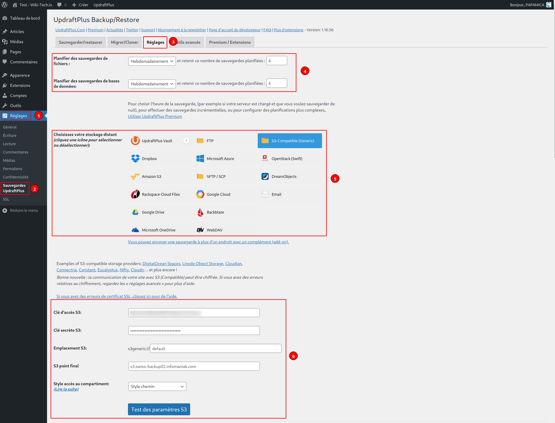Viewport: 555px width, 423px height.
Task: Click the WordPress logo in admin bar
Action: [5, 5]
